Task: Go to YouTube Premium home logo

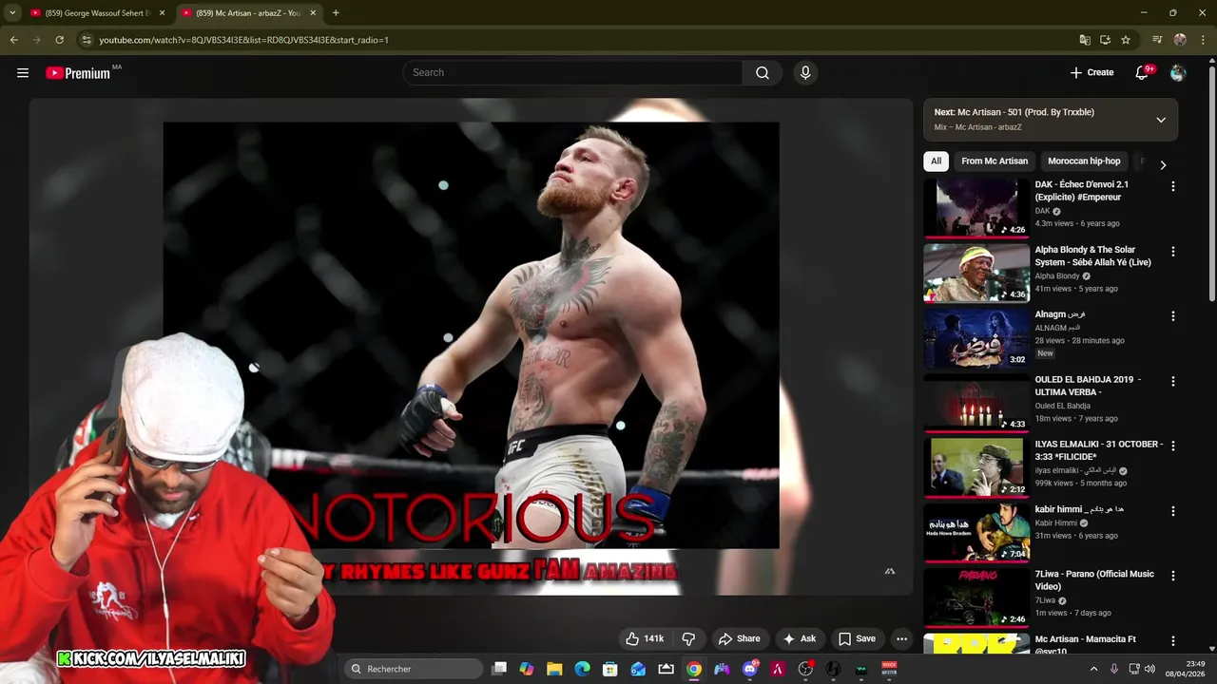Action: click(x=78, y=72)
